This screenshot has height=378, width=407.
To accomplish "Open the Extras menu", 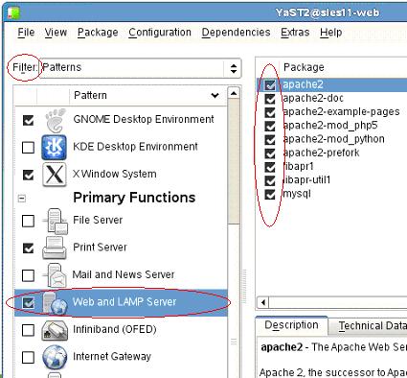I will click(x=295, y=33).
